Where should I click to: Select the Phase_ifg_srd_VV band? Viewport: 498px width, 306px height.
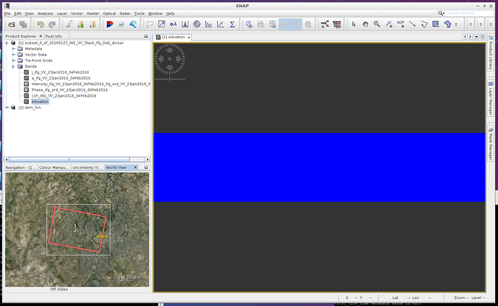click(69, 89)
